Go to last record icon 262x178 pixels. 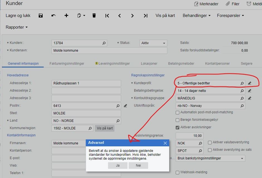146,16
